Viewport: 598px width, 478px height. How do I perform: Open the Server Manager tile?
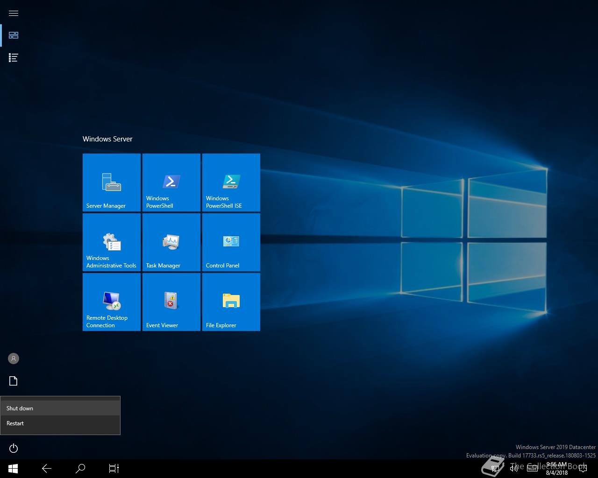point(112,183)
